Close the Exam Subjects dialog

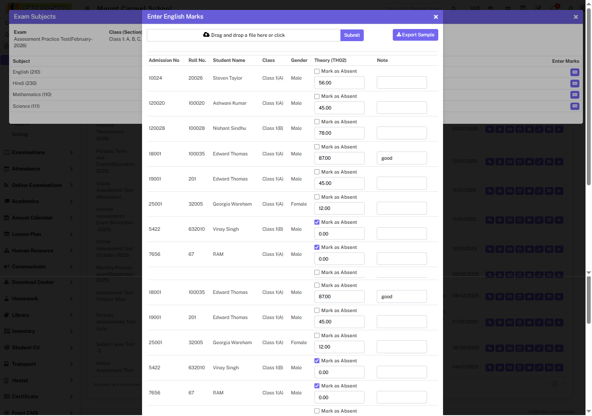(x=576, y=17)
